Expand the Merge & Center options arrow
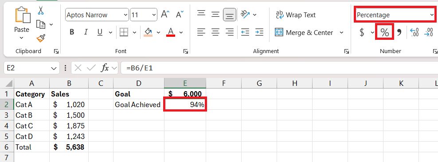Viewport: 438px width, 162px height. coord(341,33)
